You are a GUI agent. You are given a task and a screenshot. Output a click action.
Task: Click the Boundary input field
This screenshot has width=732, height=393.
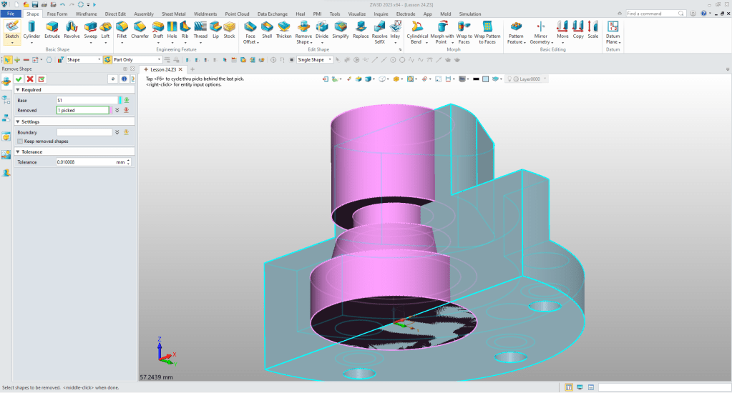click(x=84, y=132)
